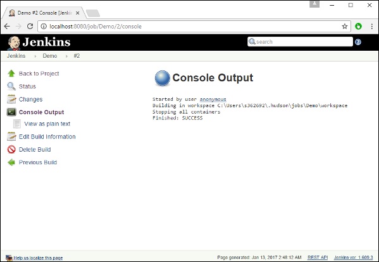Click the green browser extension icon
Screen dimensions: 379x262
click(358, 26)
